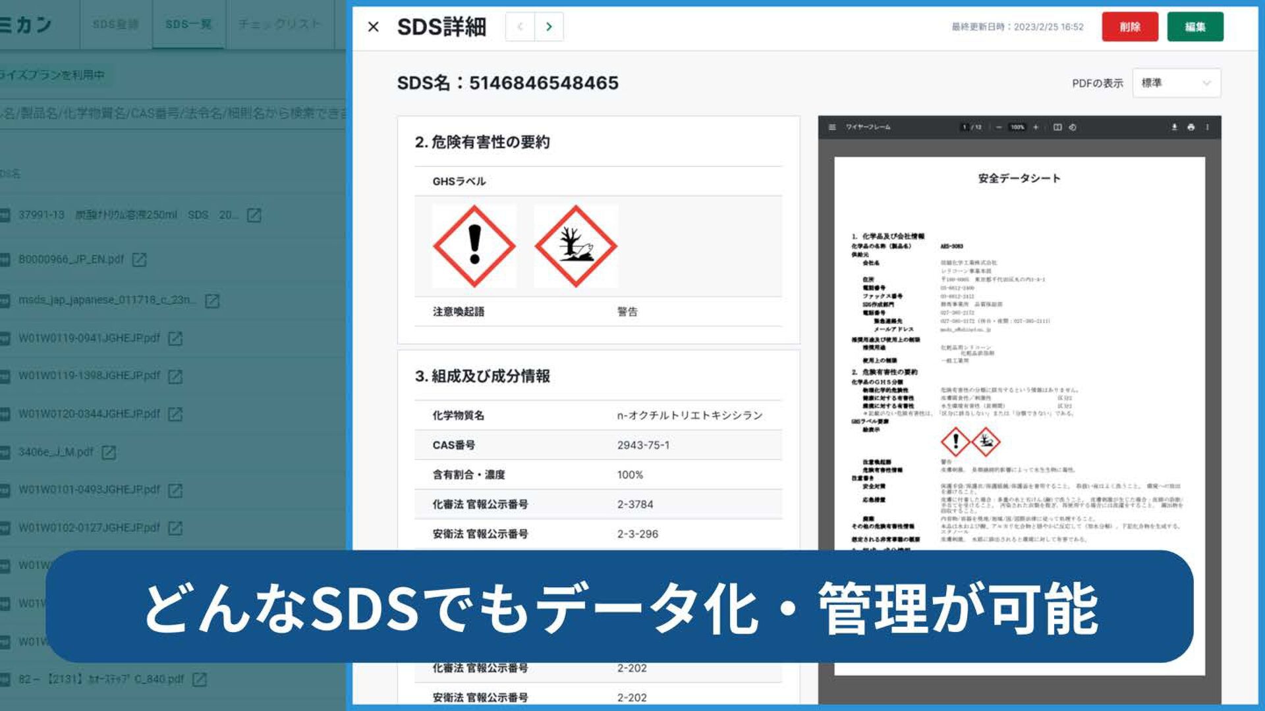Zoom out the PDF with minus icon

[999, 127]
